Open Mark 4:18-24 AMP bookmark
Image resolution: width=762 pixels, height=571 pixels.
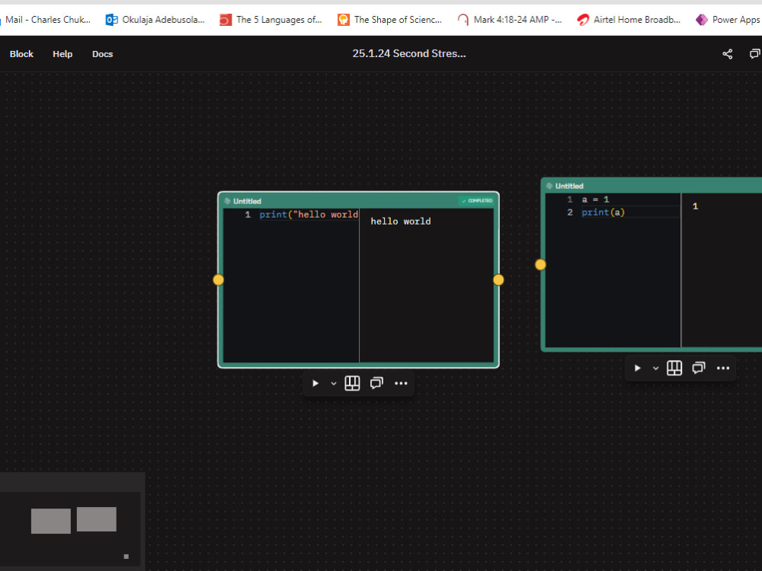[510, 20]
